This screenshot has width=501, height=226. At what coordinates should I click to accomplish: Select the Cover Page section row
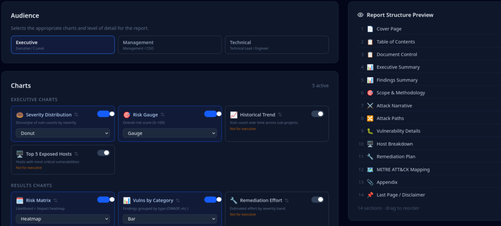(429, 29)
